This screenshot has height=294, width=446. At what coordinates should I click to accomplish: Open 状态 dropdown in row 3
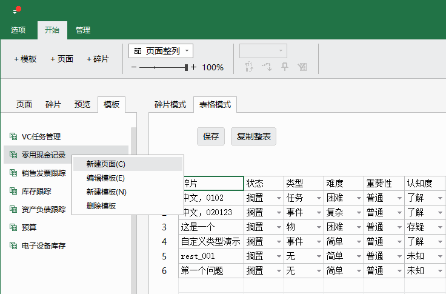[279, 227]
